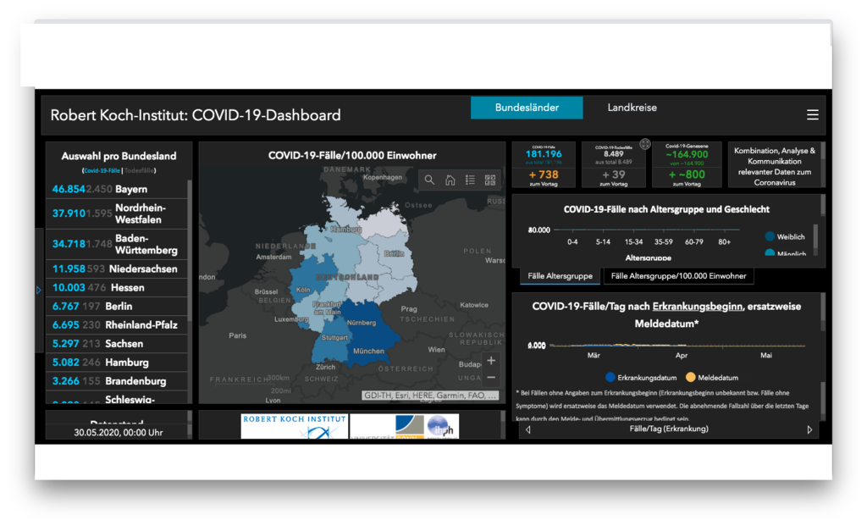Go to next Fälle/Tag chart view
Image resolution: width=867 pixels, height=526 pixels.
(x=809, y=429)
